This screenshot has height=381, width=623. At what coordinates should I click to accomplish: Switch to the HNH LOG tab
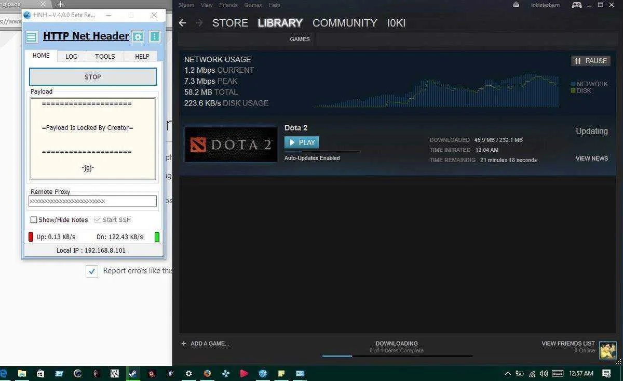pyautogui.click(x=71, y=56)
